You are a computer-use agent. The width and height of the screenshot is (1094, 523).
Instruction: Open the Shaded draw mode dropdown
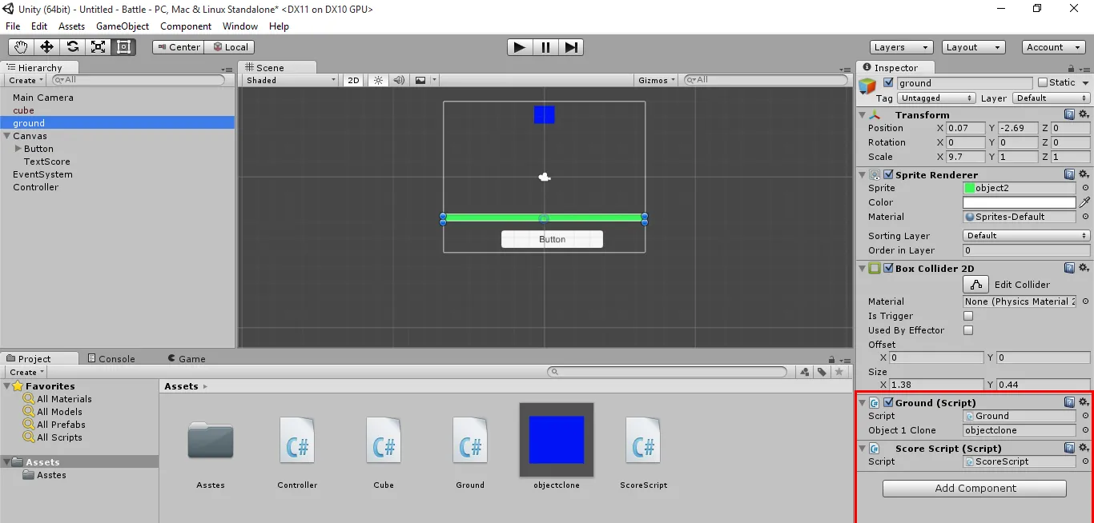coord(291,80)
